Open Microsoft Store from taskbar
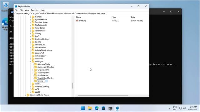The width and height of the screenshot is (200, 112). point(103,108)
